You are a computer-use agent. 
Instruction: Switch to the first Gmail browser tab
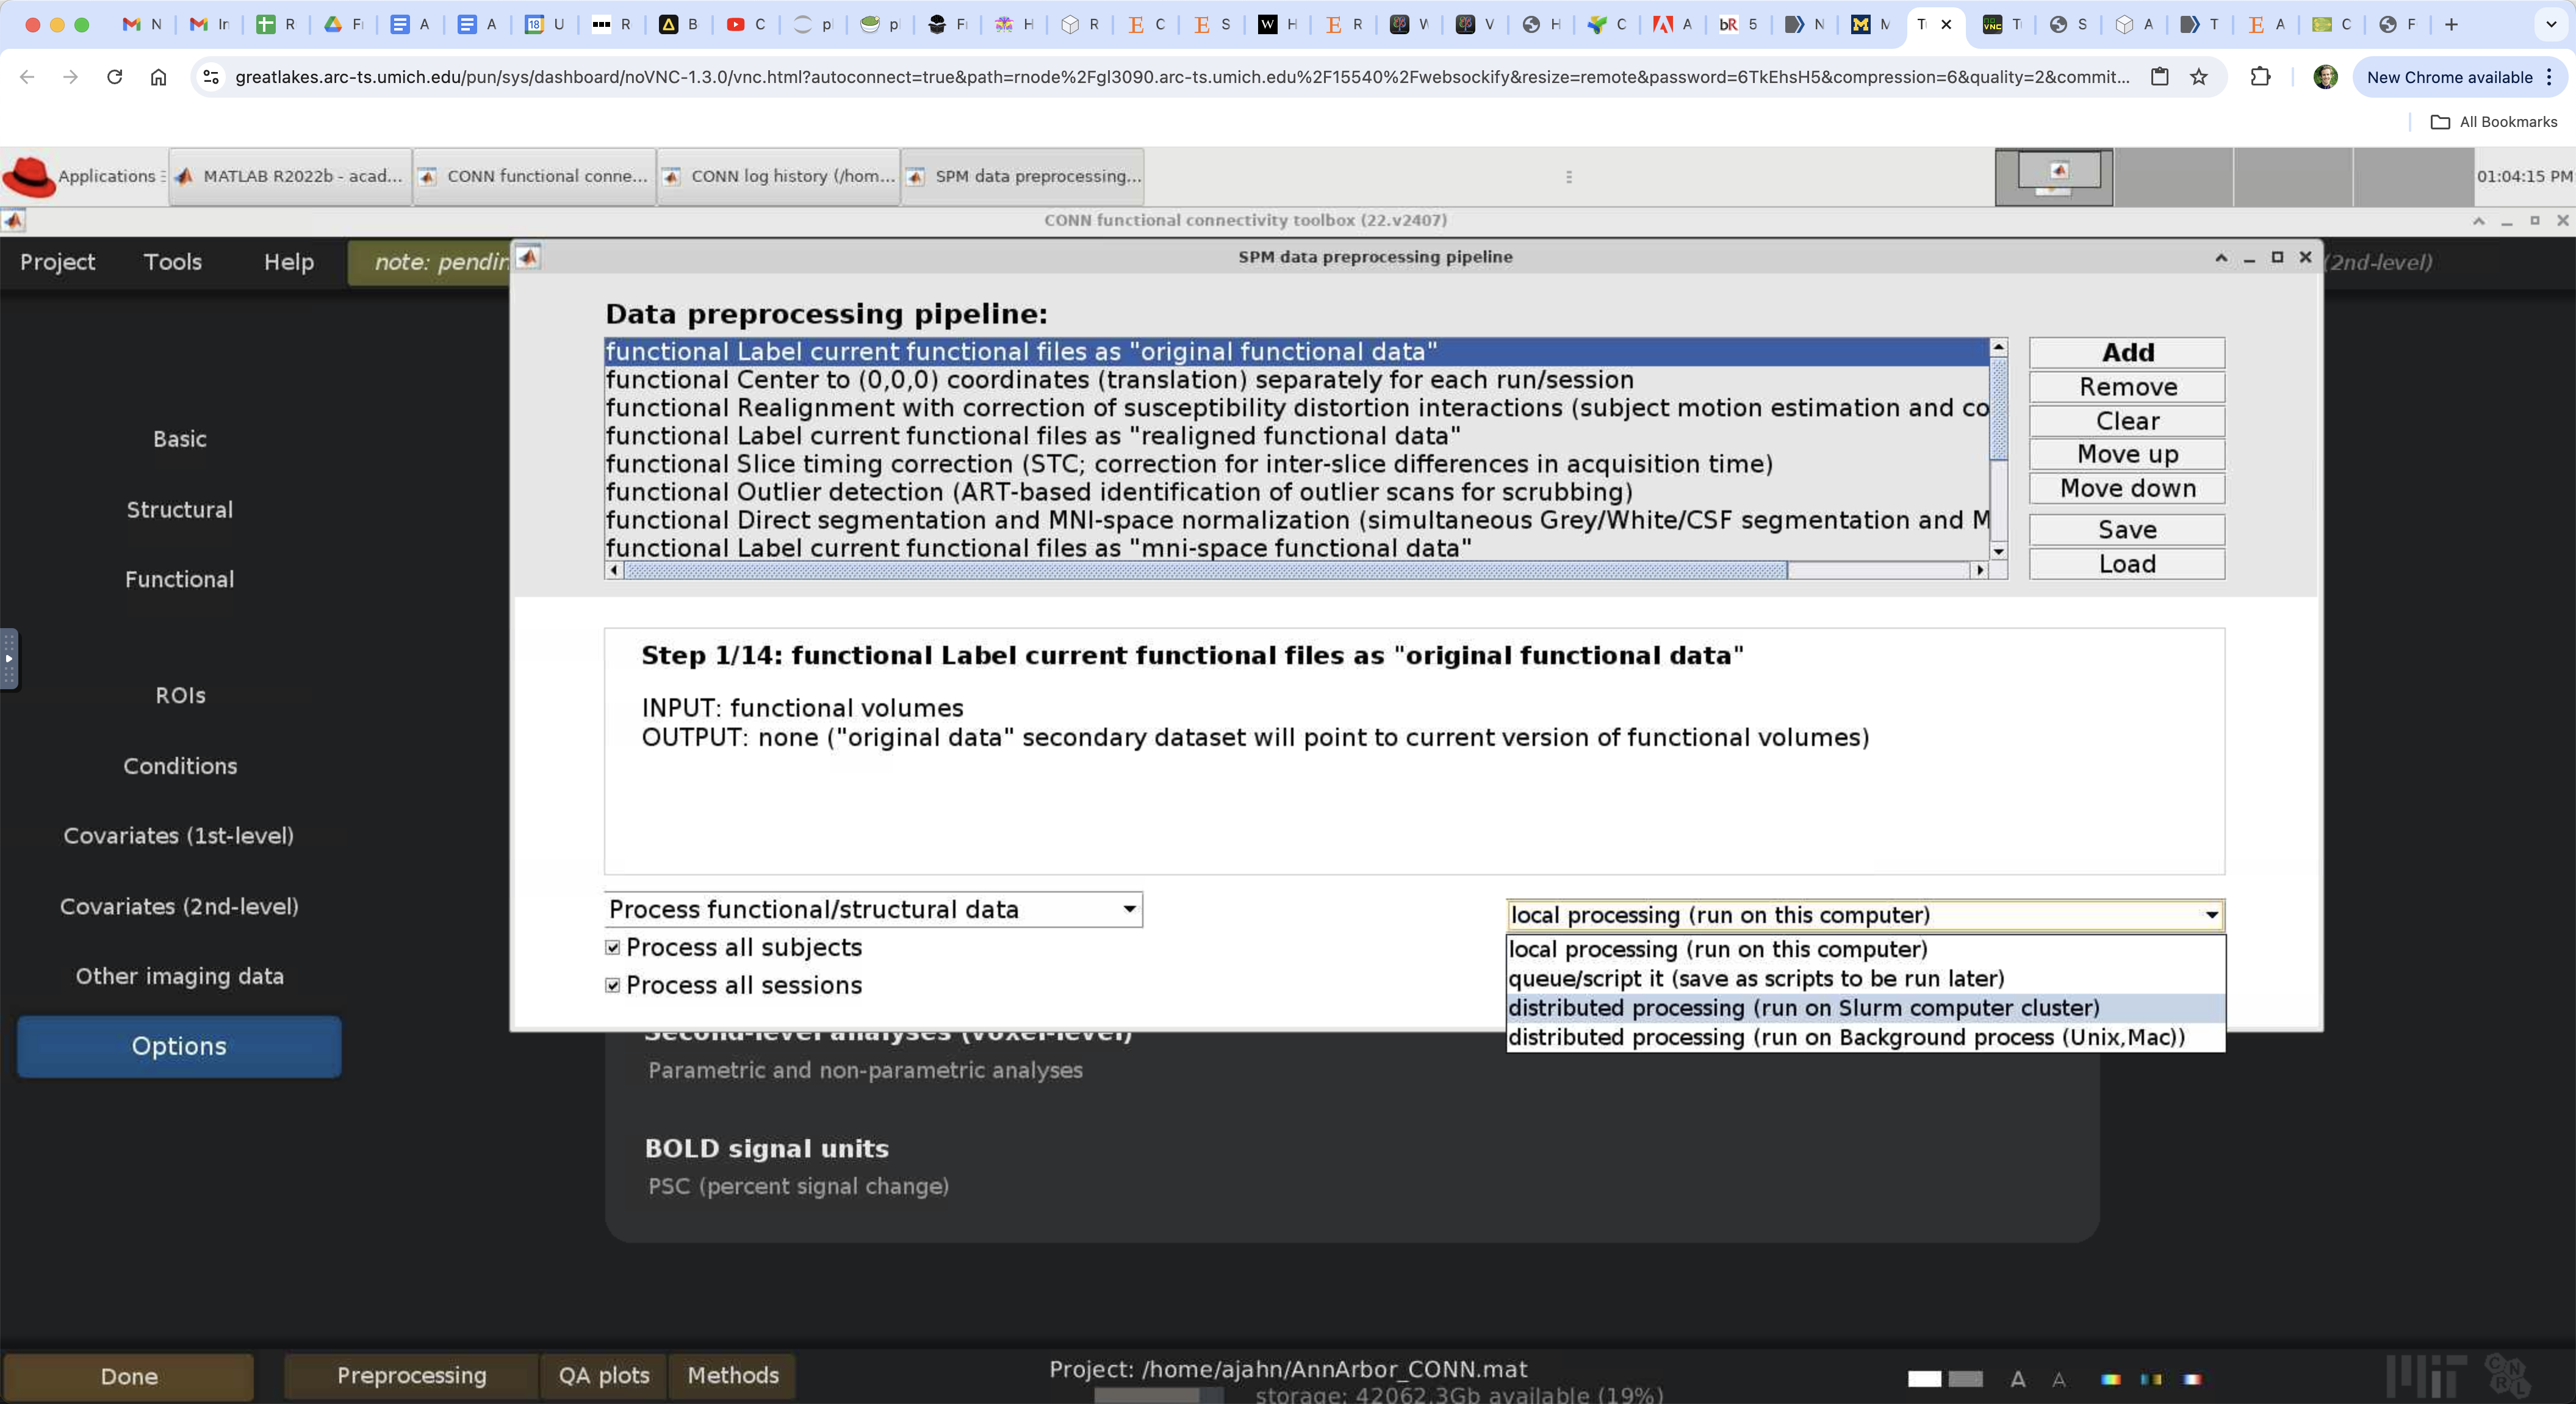coord(142,24)
